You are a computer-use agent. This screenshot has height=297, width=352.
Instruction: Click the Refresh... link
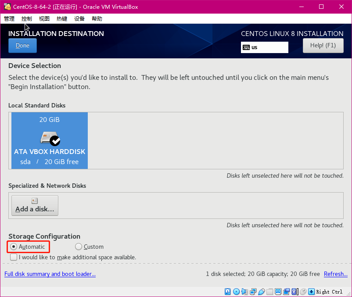tap(336, 274)
